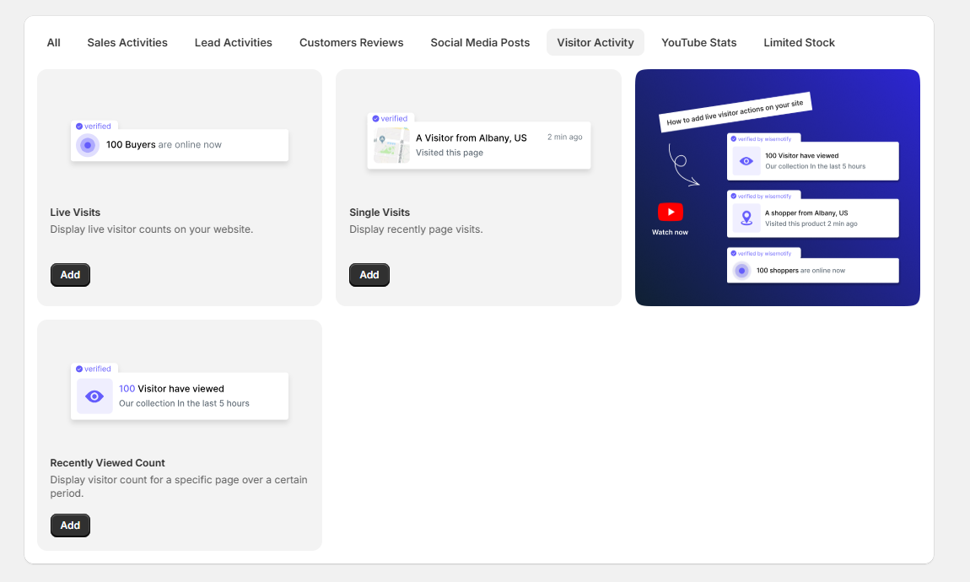This screenshot has width=970, height=582.
Task: Click the eye icon in Recently Viewed Count preview
Action: 94,396
